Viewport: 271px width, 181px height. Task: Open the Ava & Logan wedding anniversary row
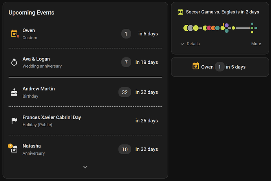(85, 62)
